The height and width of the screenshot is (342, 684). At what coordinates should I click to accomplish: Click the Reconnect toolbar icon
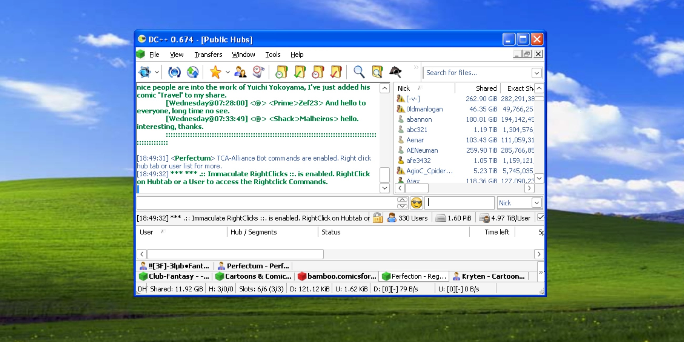point(174,72)
